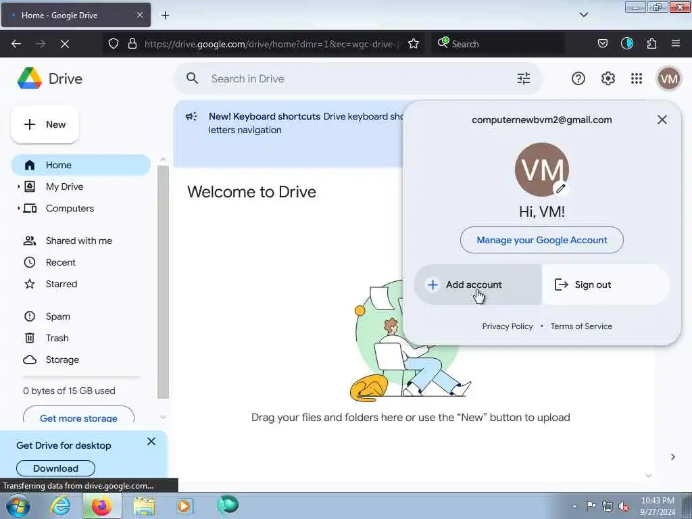Bookmark this page with star icon
Viewport: 692px width, 519px height.
413,44
